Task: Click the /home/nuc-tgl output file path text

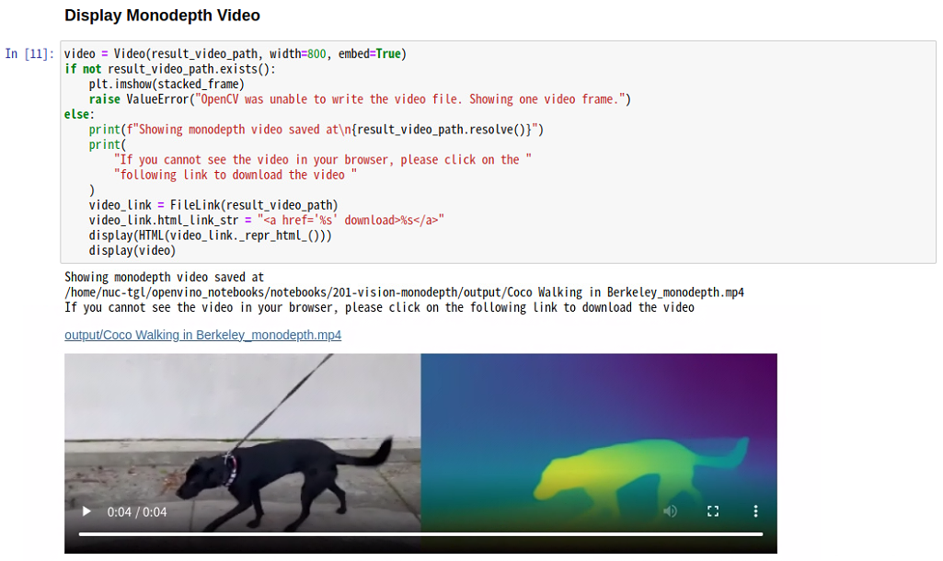Action: tap(403, 292)
